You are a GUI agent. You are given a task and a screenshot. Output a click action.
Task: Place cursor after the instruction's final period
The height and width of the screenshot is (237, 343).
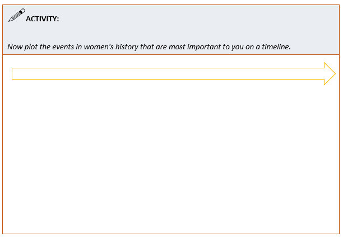[x=291, y=47]
